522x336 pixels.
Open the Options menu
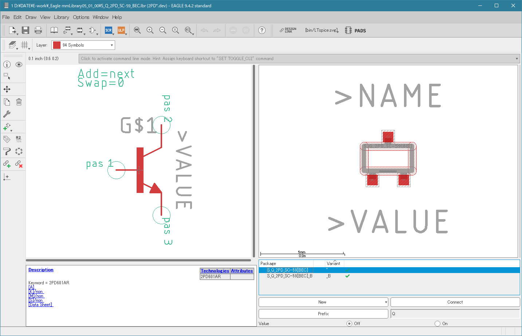pyautogui.click(x=81, y=17)
